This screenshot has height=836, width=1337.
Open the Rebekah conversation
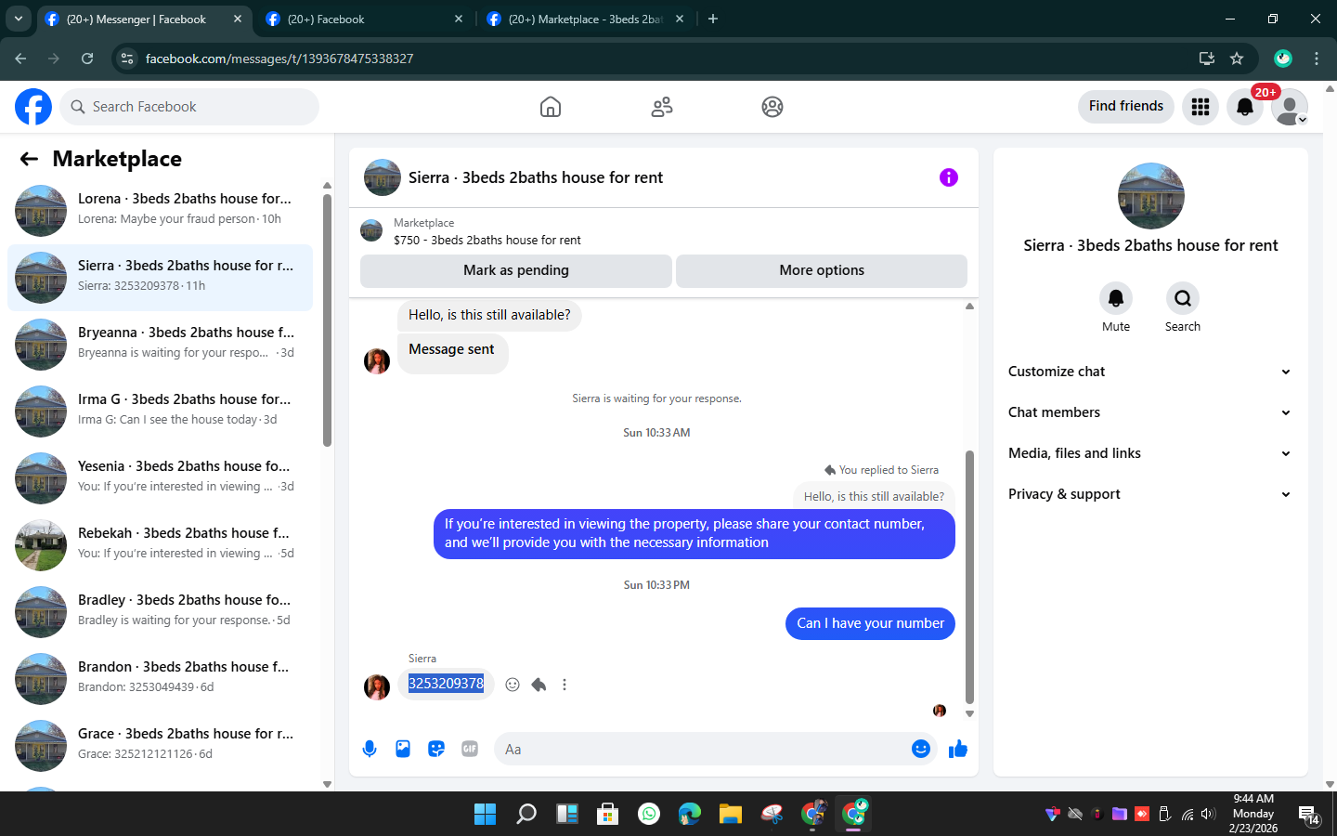coord(160,545)
